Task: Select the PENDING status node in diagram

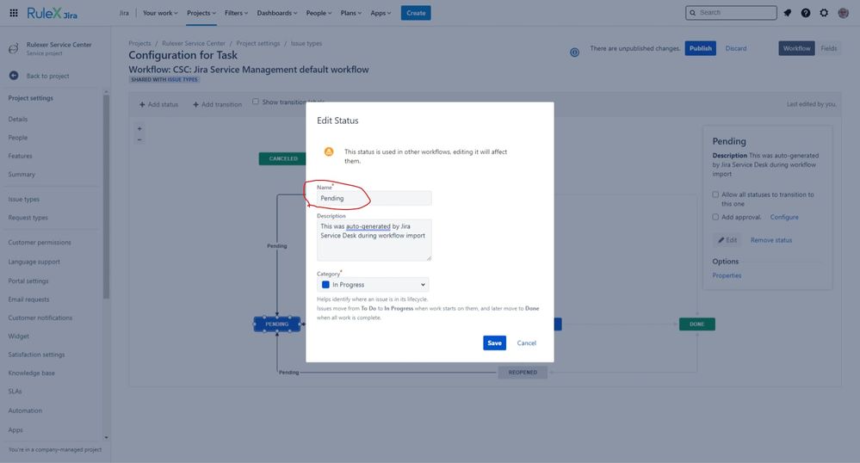Action: [277, 324]
